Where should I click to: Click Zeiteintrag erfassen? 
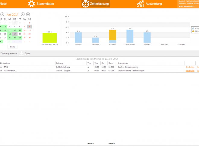(8, 53)
